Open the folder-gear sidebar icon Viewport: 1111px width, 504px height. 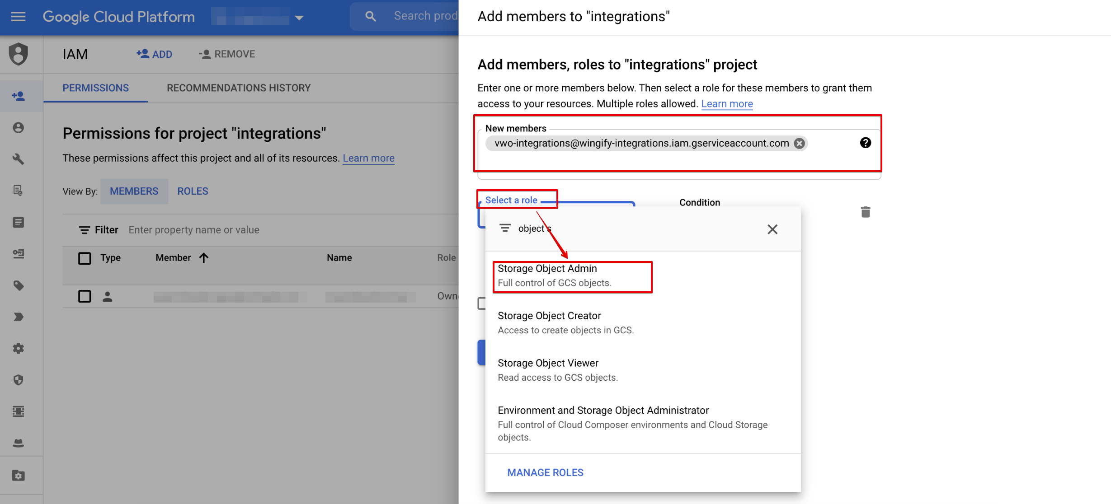pyautogui.click(x=18, y=475)
